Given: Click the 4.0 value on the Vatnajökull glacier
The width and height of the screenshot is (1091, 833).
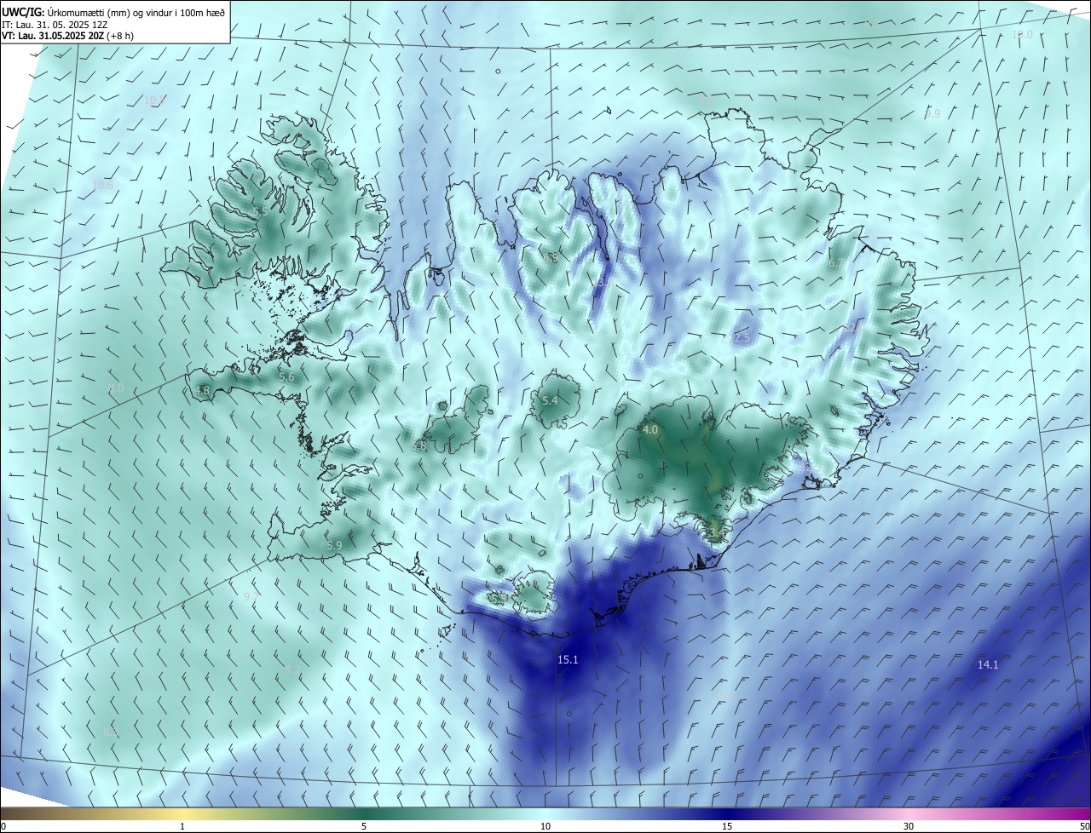Looking at the screenshot, I should (x=650, y=430).
